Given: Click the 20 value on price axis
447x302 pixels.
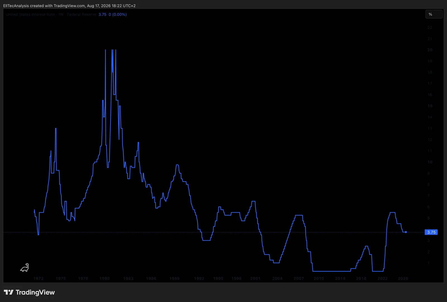Looking at the screenshot, I should [430, 50].
